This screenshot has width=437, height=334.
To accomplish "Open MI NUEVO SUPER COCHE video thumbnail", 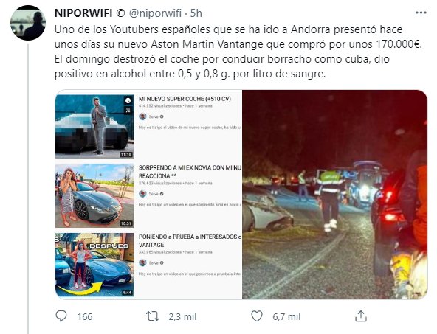I will [x=94, y=126].
